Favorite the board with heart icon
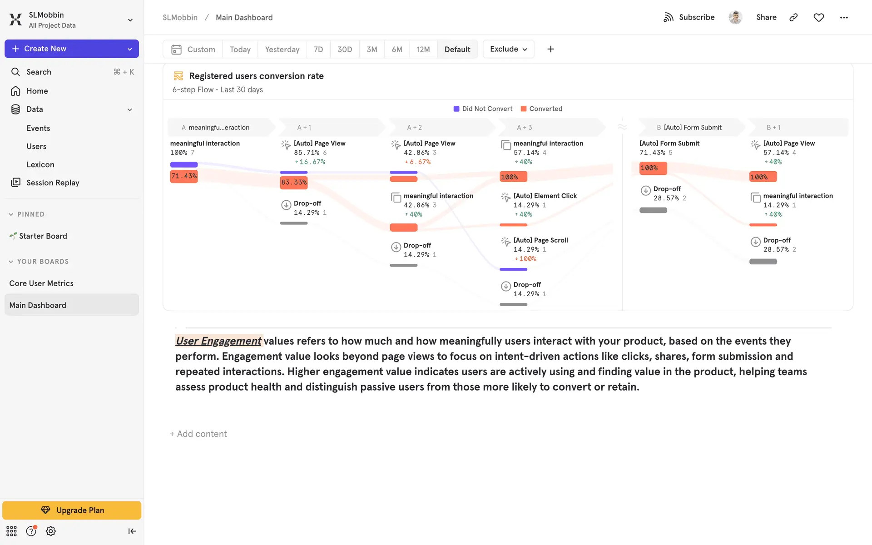Viewport: 872px width, 545px height. pos(818,17)
